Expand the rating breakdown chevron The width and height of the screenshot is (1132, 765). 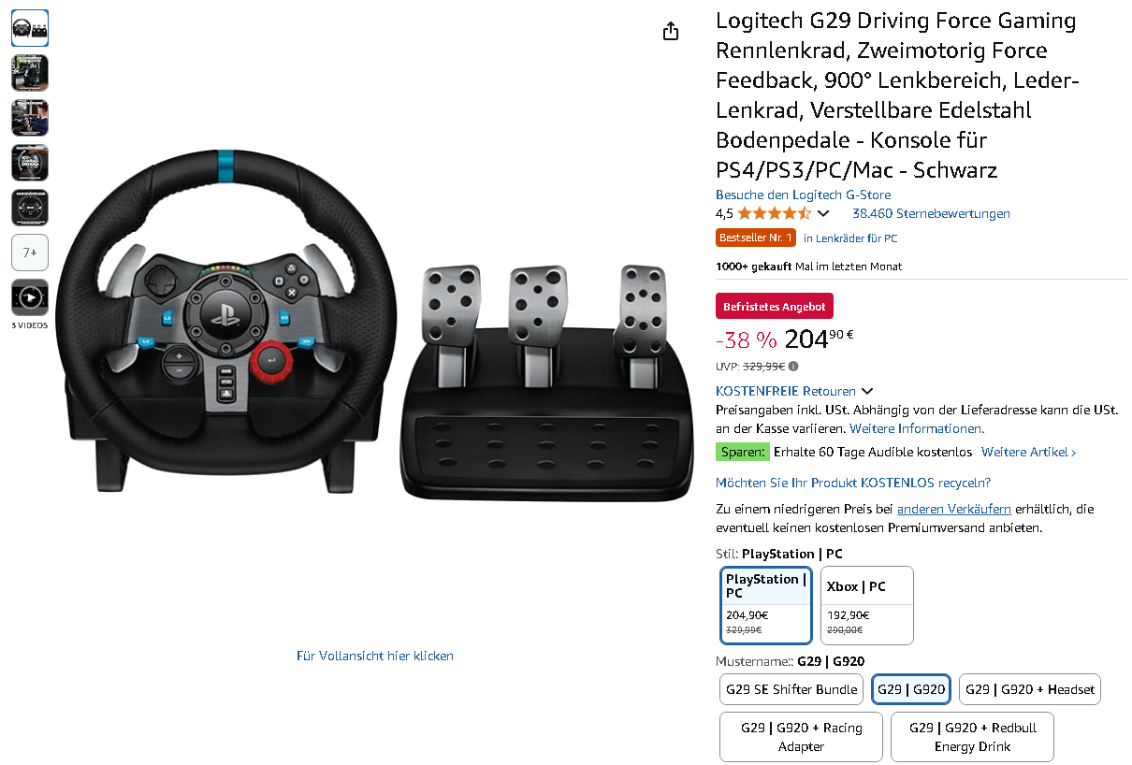click(x=823, y=213)
